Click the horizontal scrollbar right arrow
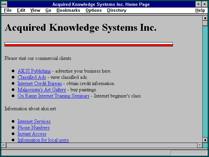The width and height of the screenshot is (209, 157). point(200,145)
